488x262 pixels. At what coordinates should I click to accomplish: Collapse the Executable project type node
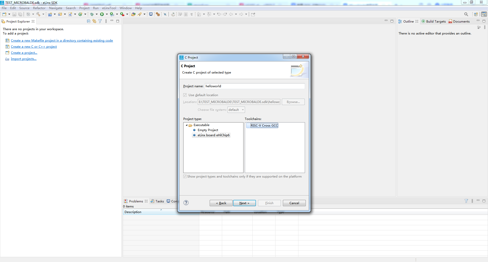pos(187,125)
